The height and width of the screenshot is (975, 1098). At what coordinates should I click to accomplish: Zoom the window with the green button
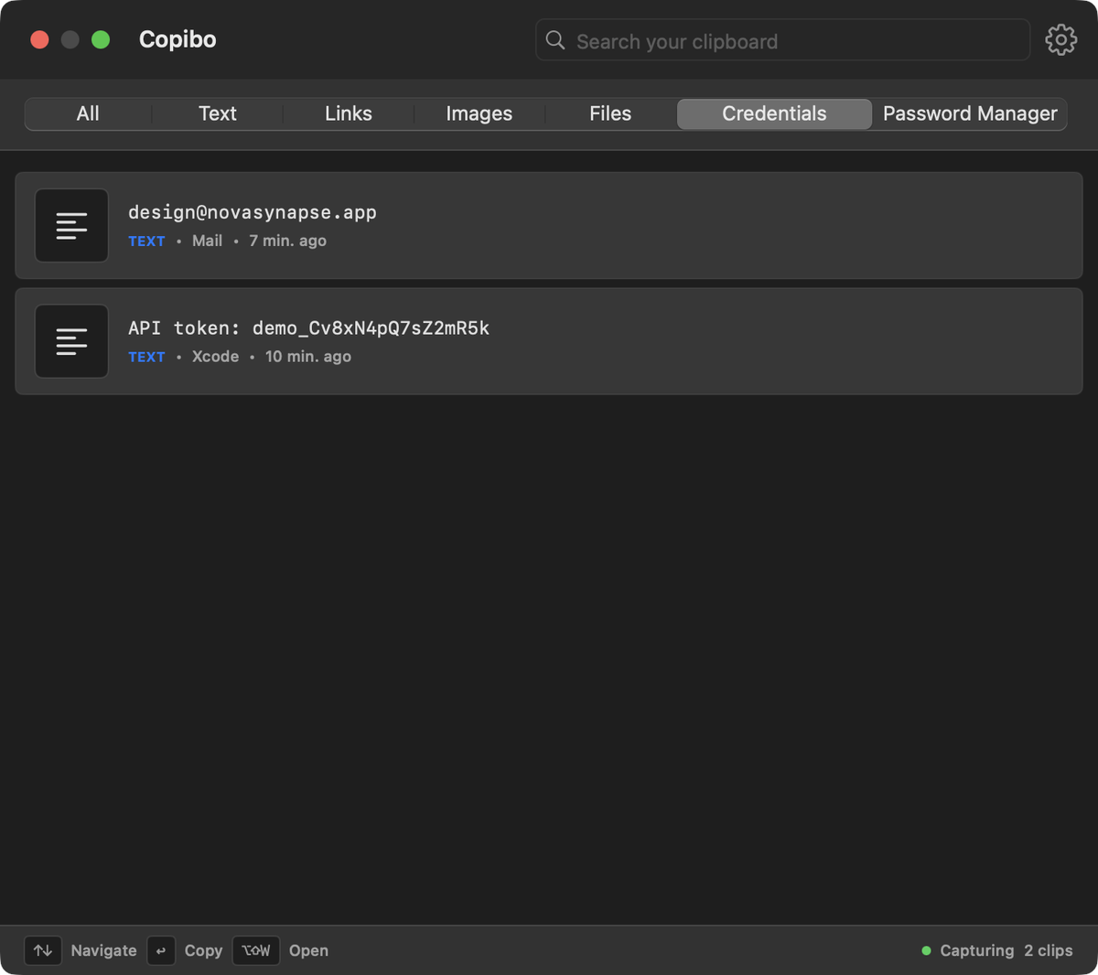(101, 39)
